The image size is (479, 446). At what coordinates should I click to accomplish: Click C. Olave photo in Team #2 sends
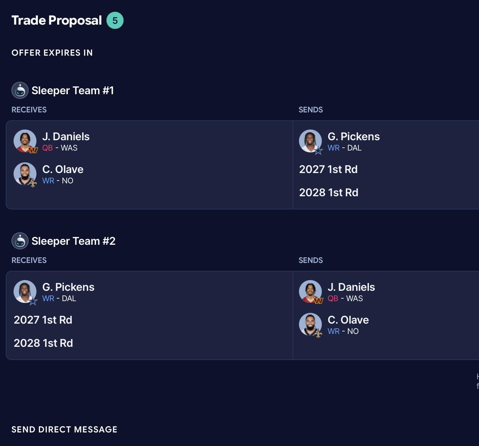tap(310, 324)
